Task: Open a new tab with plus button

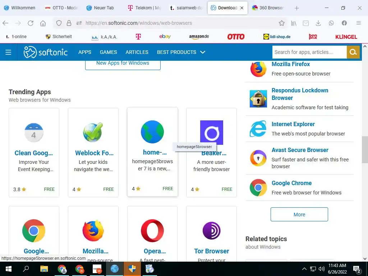Action: 296,8
